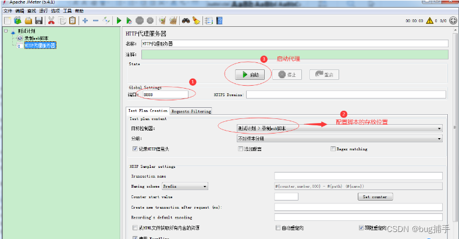
Task: Click the Transaction name input field
Action: tap(358, 176)
